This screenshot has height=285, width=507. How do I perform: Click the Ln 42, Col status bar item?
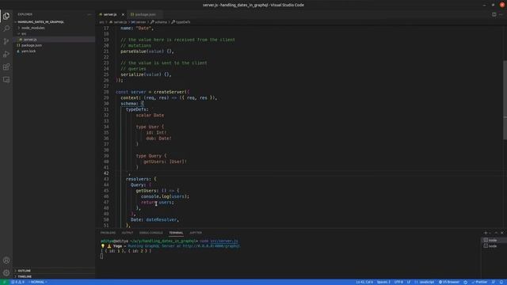(x=364, y=282)
